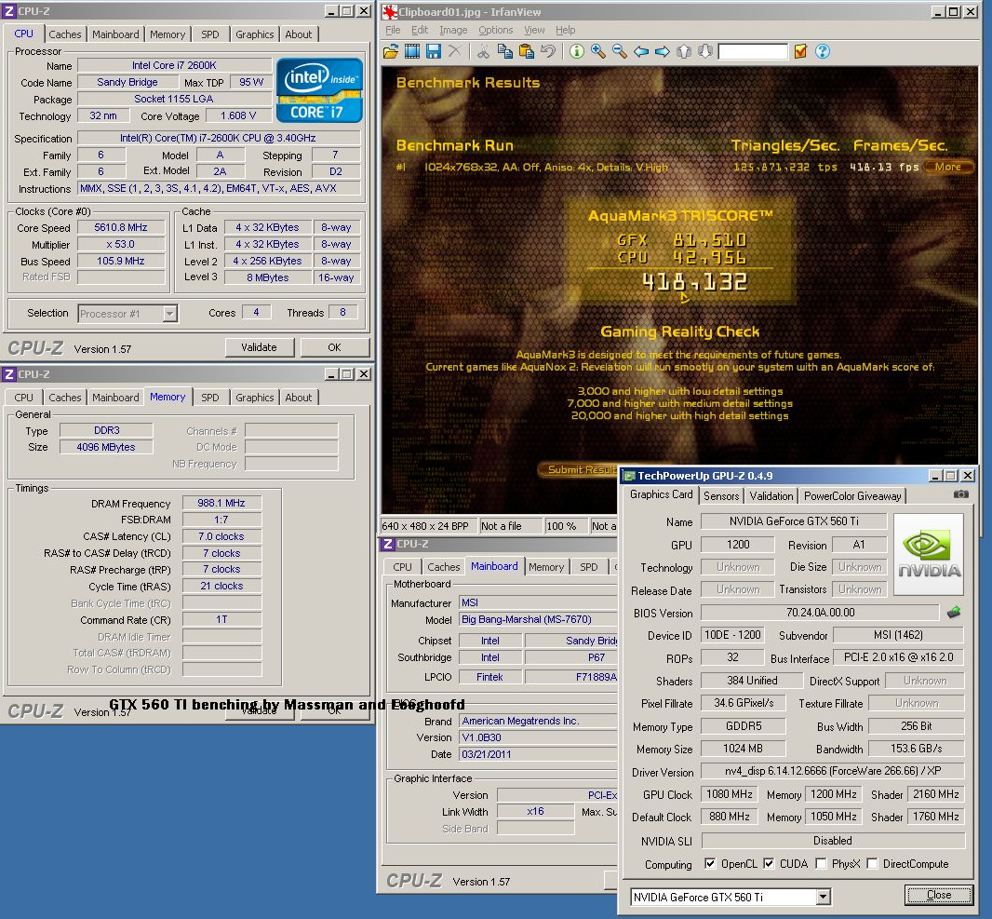This screenshot has height=919, width=992.
Task: Click the Save floppy disk icon
Action: coord(434,52)
